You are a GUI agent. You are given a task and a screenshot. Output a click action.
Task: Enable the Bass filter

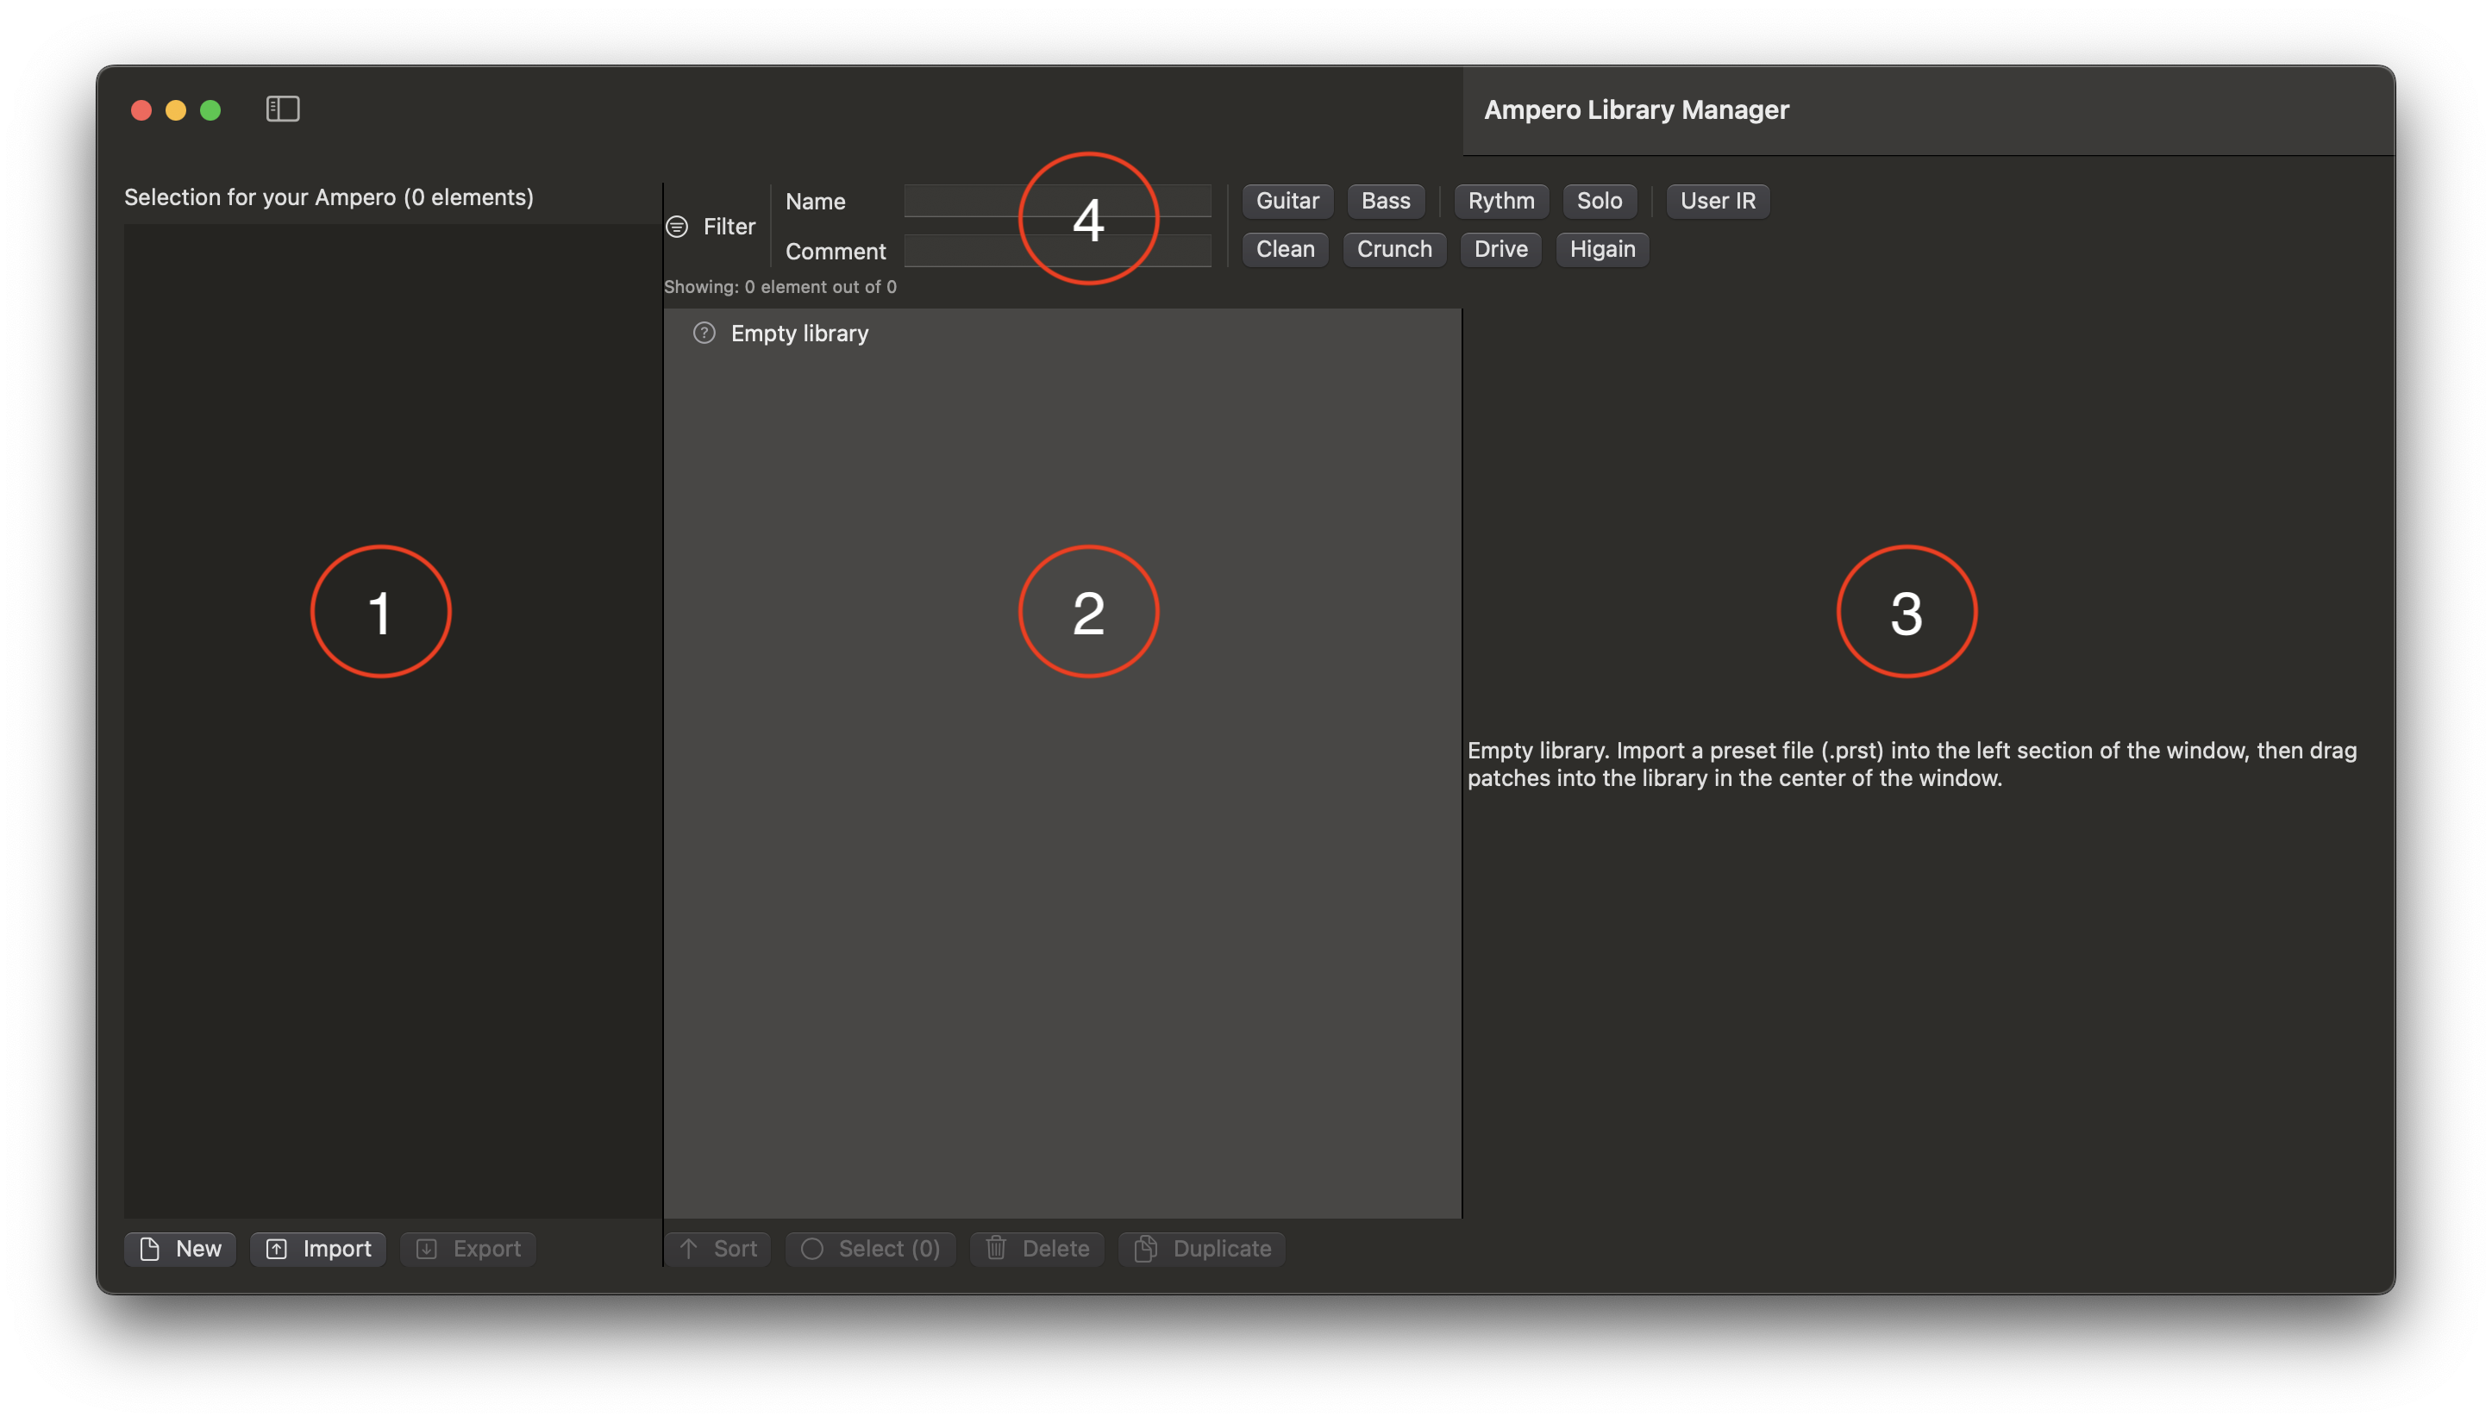(1387, 201)
